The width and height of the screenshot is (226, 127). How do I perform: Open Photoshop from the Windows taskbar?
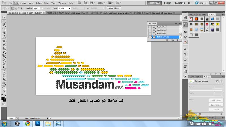[x=38, y=124]
